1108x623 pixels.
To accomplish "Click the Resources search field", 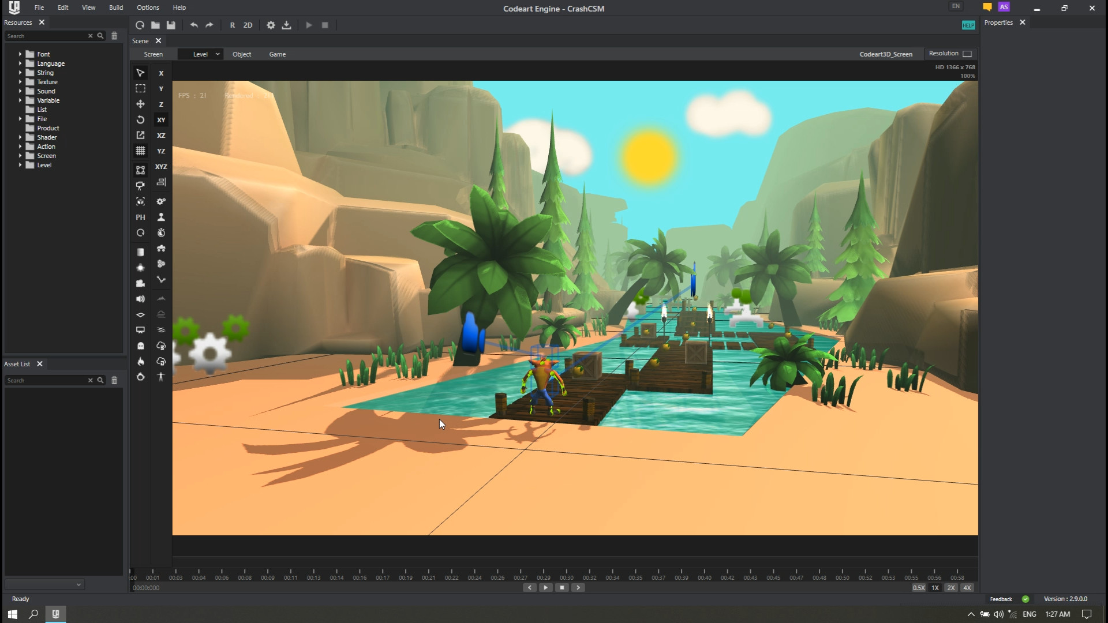I will 46,36.
